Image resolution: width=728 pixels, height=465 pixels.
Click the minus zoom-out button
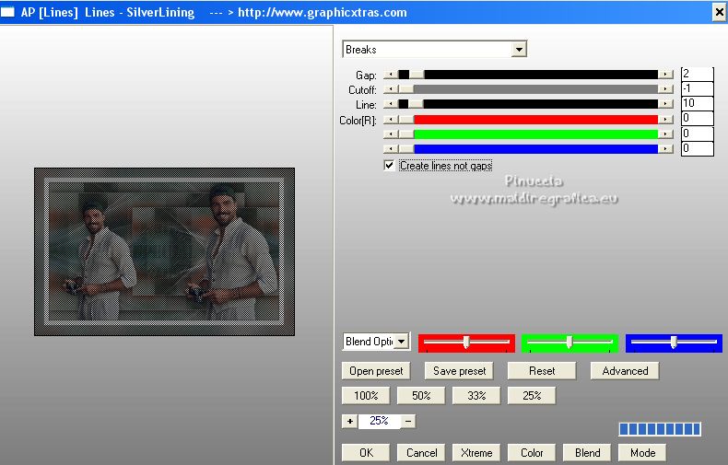pos(408,422)
